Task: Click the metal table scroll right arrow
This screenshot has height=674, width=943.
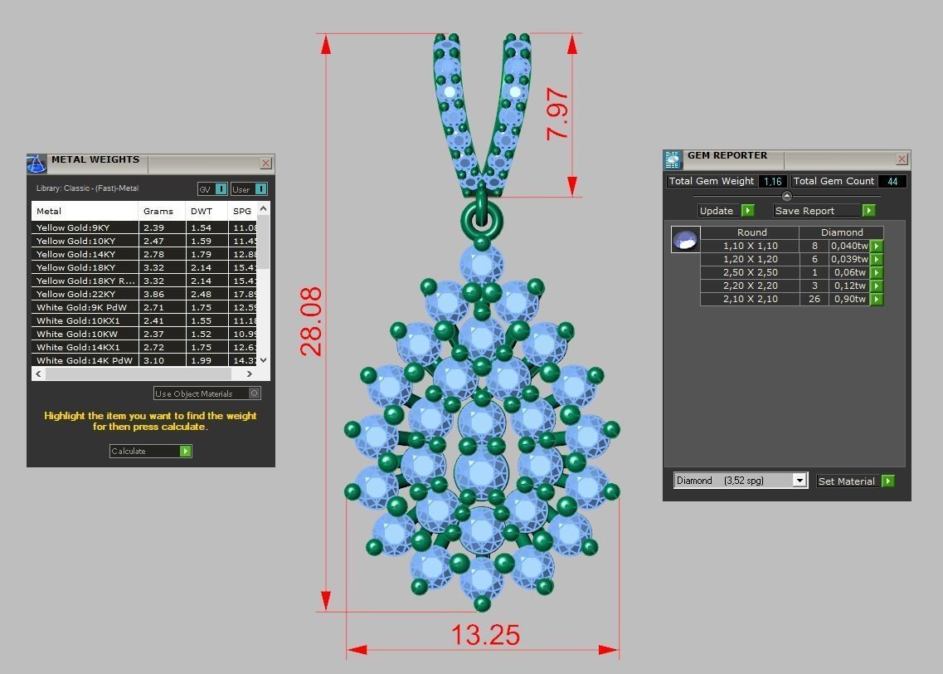Action: pos(250,374)
